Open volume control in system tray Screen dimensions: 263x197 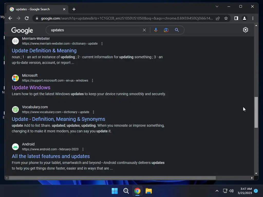click(231, 191)
